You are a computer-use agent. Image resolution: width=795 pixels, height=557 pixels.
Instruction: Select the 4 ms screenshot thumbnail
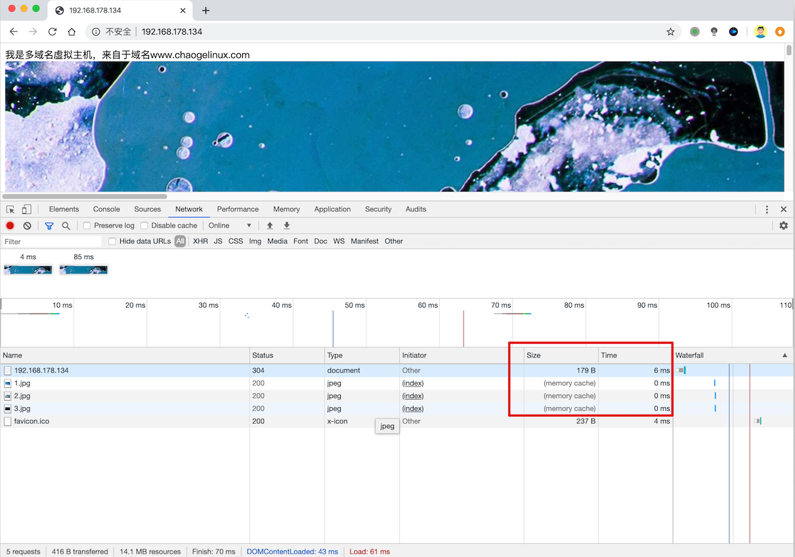(28, 270)
